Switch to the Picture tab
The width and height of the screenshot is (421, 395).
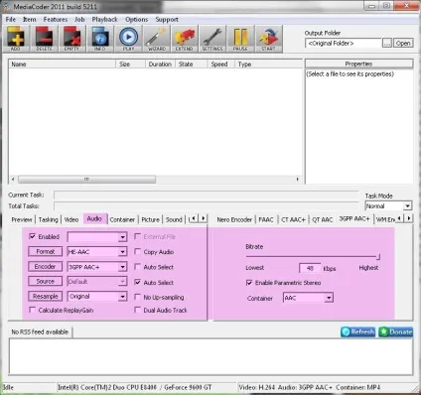pos(150,219)
